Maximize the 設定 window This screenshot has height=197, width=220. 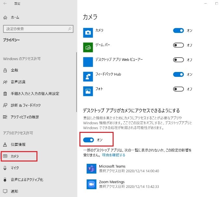pos(217,4)
